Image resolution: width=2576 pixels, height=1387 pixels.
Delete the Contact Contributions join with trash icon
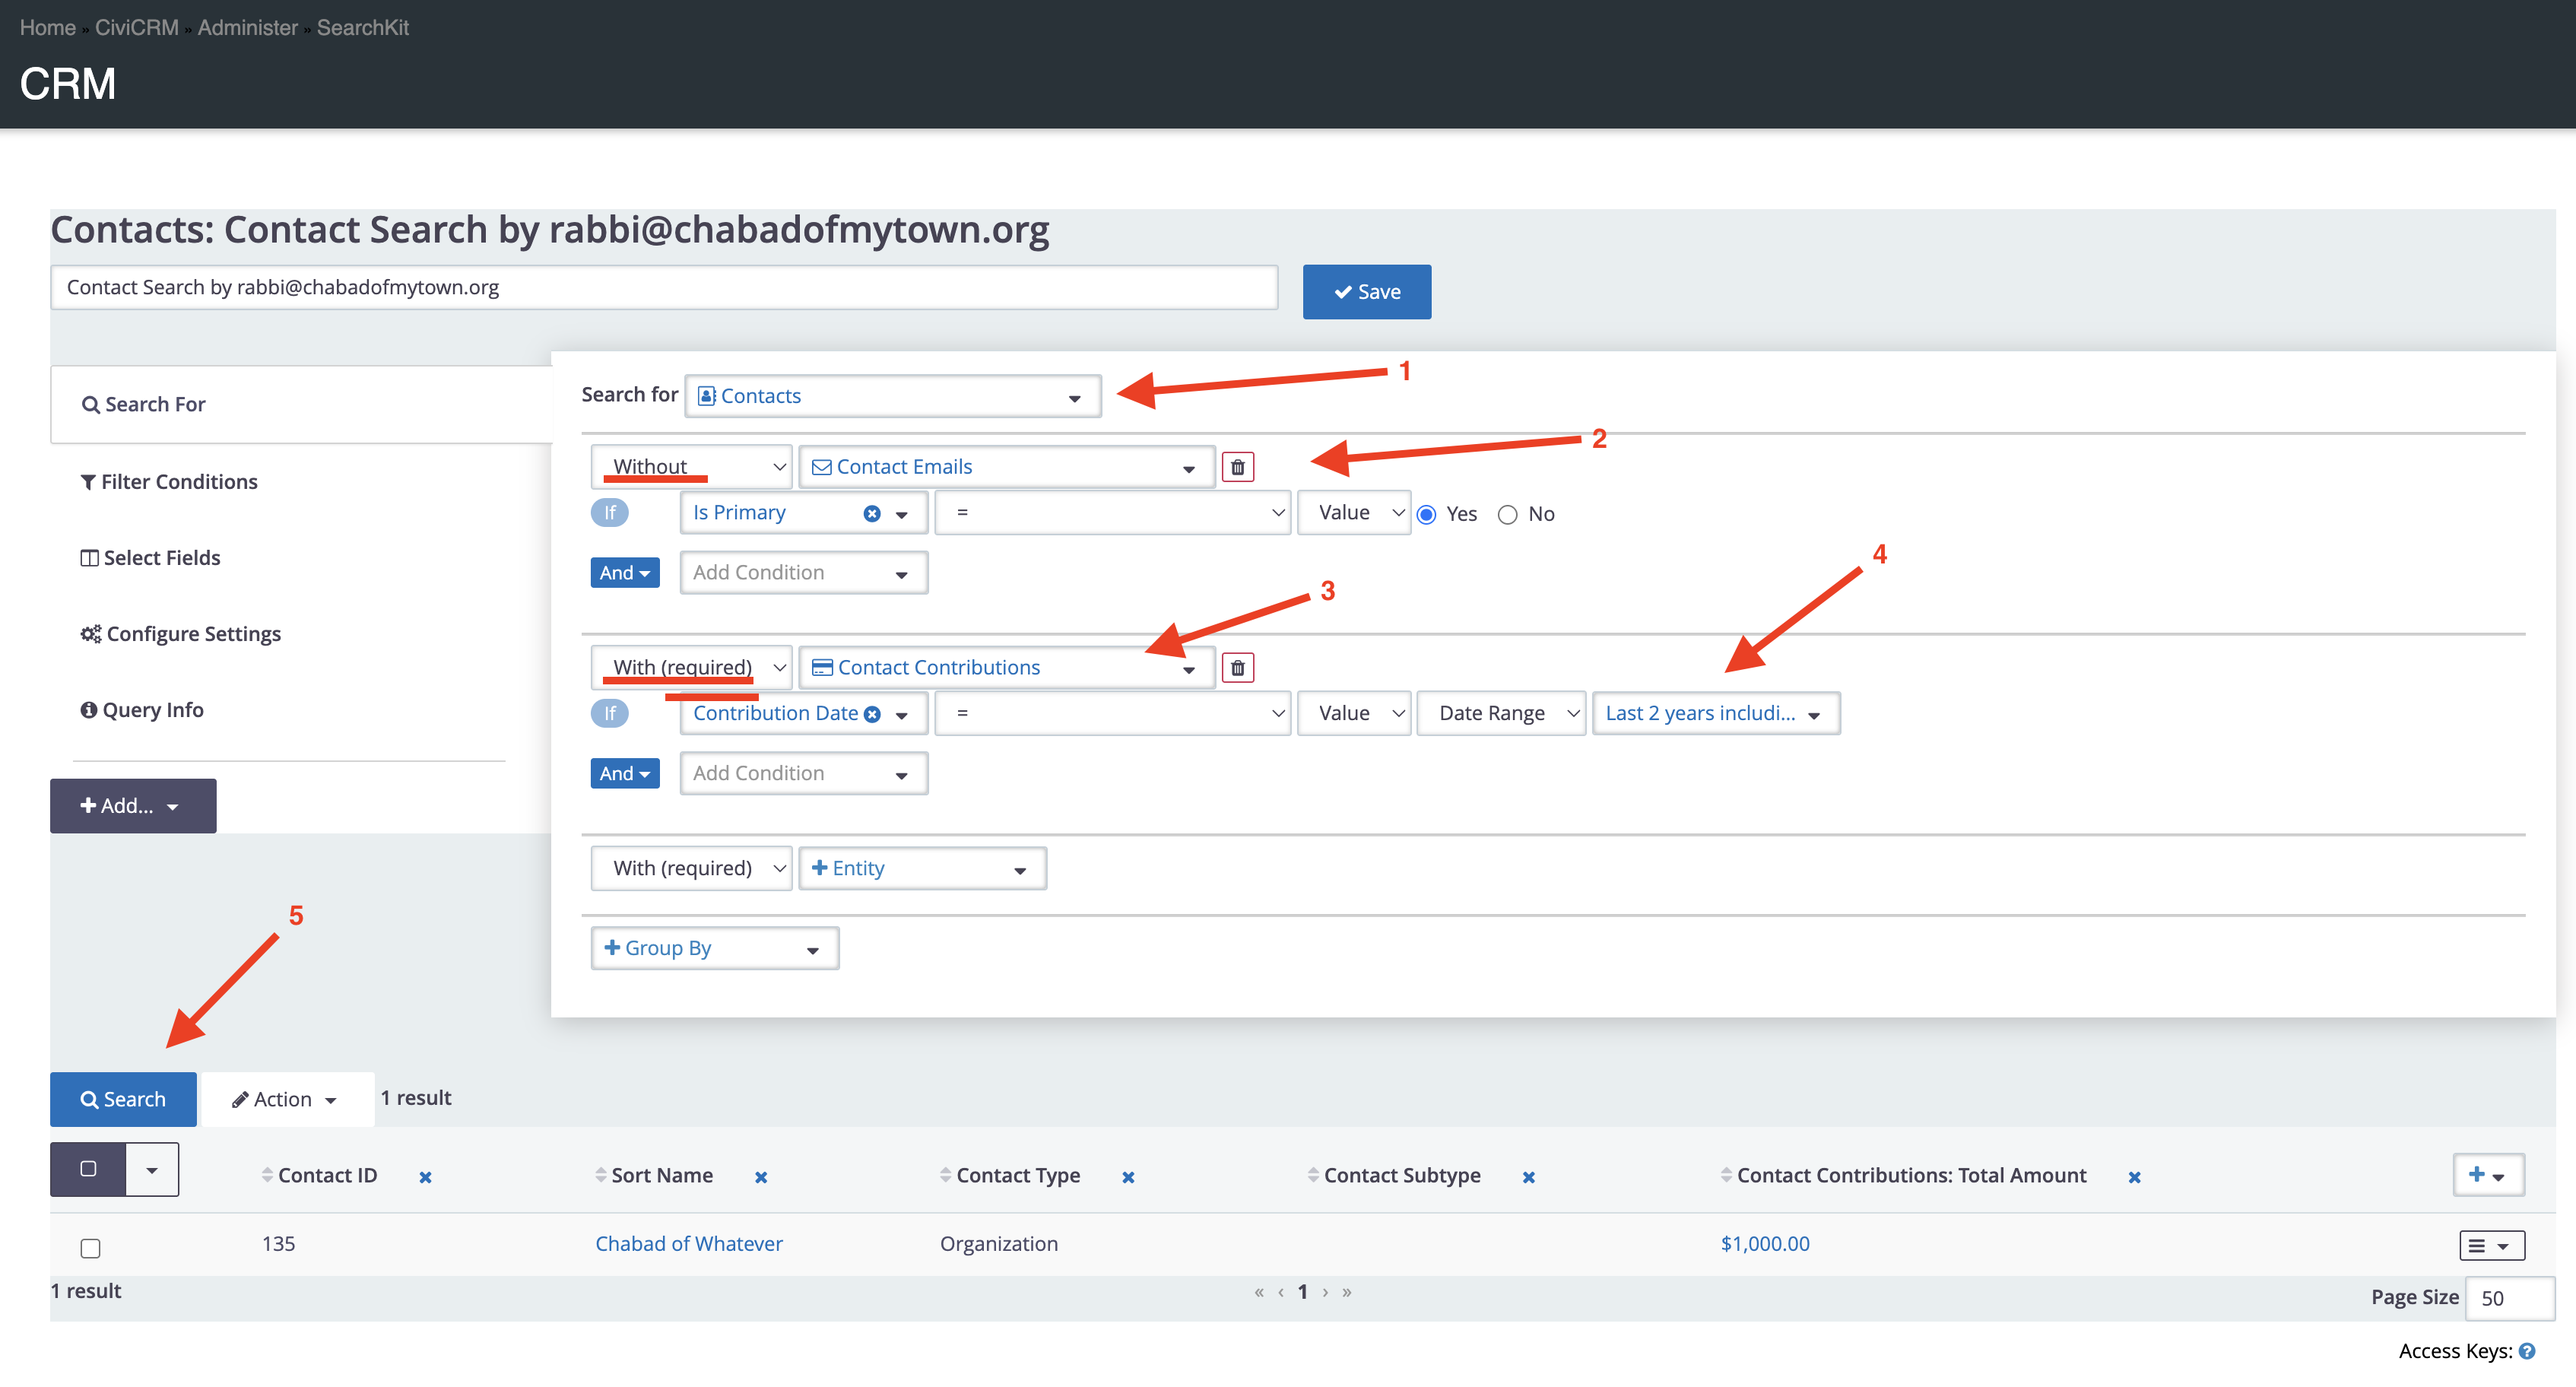pos(1237,668)
